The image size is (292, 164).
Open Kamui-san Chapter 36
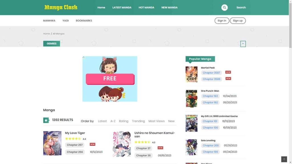pyautogui.click(x=143, y=155)
